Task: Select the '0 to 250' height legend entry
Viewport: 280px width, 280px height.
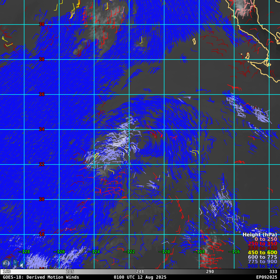Action: click(265, 239)
